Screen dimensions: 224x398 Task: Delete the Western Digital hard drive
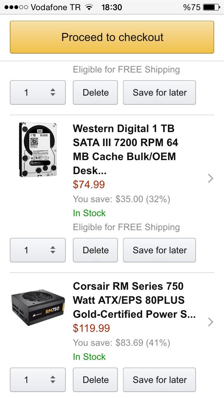(x=95, y=250)
